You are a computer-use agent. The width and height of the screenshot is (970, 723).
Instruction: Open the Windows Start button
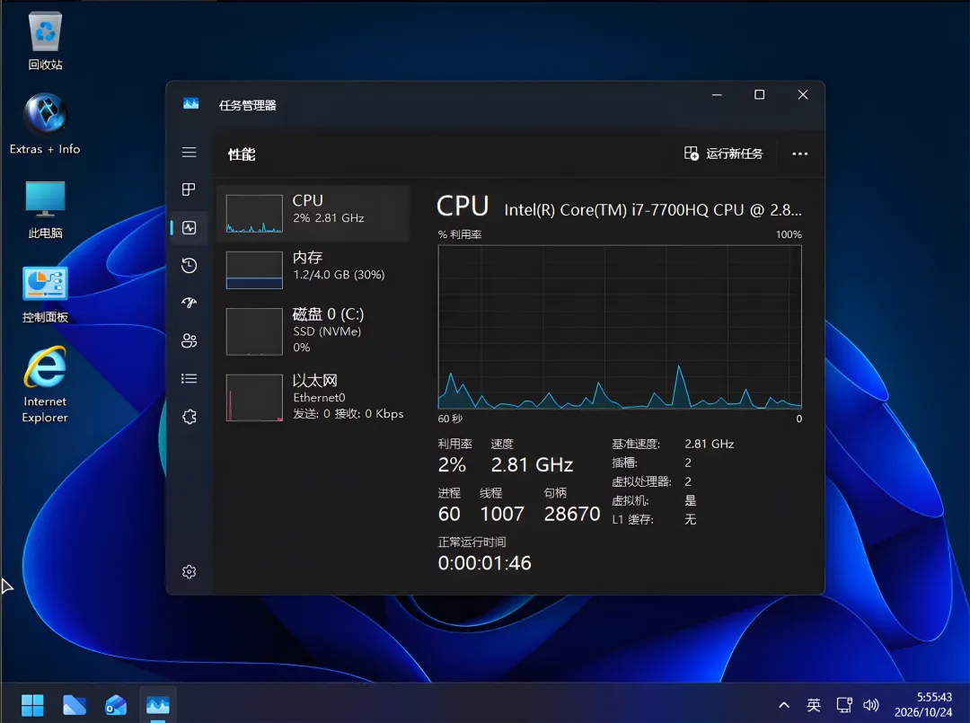[32, 705]
